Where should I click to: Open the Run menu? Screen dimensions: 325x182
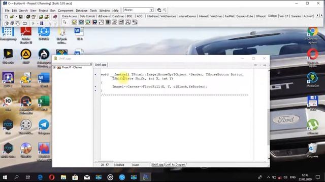(x=53, y=11)
